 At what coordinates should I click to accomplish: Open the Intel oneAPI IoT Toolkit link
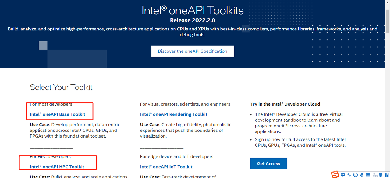coord(166,167)
